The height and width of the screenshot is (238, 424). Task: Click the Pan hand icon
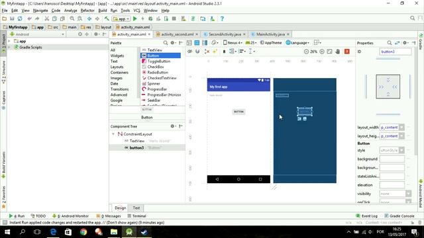(x=337, y=52)
